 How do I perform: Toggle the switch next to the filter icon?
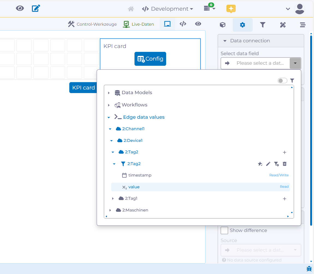click(x=283, y=81)
